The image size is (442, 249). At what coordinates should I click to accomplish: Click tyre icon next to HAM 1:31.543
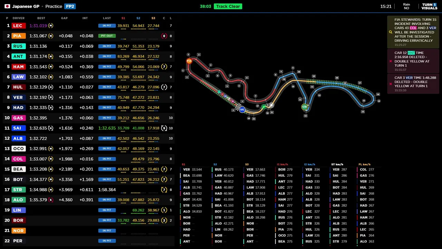pos(51,67)
